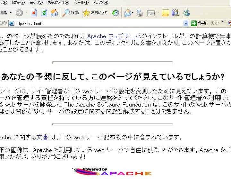Viewport: 231px width, 191px height.
Task: Click the 移動 Go button
Action: [x=199, y=23]
